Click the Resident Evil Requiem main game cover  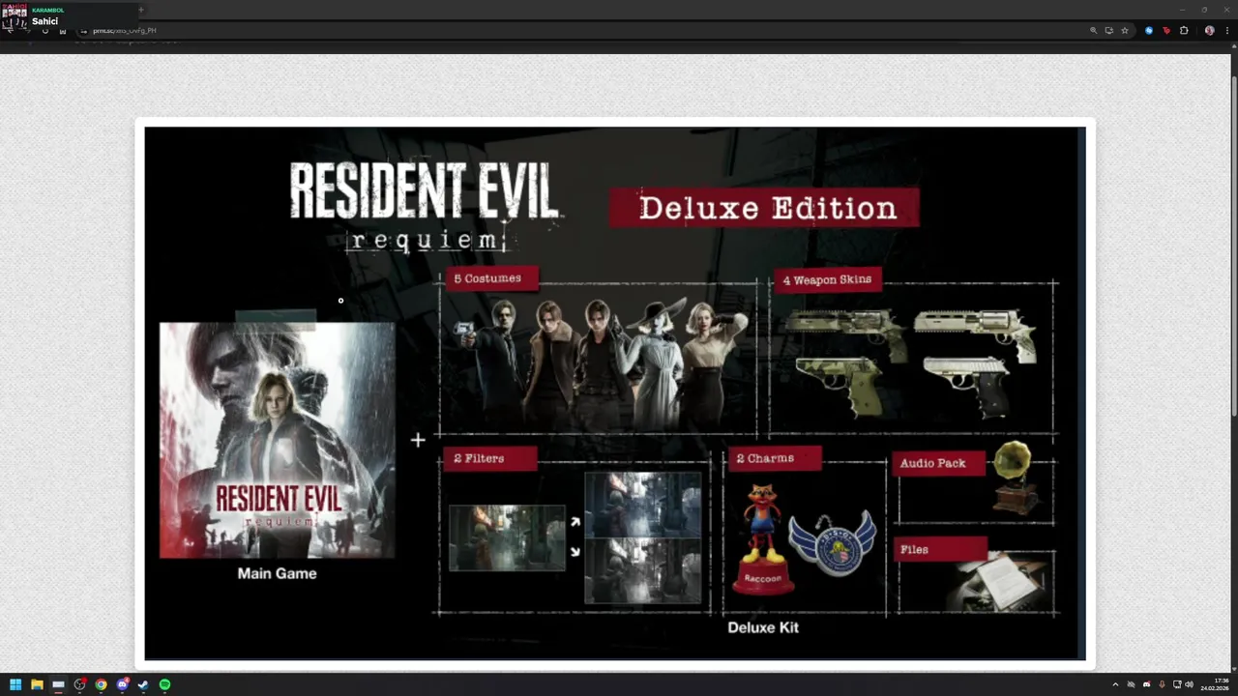tap(278, 440)
